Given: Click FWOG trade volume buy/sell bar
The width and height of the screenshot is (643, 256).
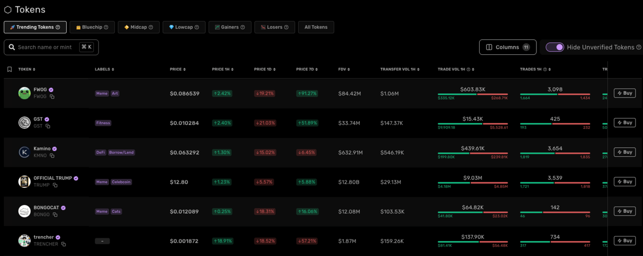Looking at the screenshot, I should pyautogui.click(x=473, y=94).
